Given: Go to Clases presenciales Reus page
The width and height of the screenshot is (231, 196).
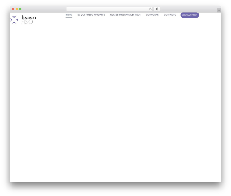Looking at the screenshot, I should (125, 15).
